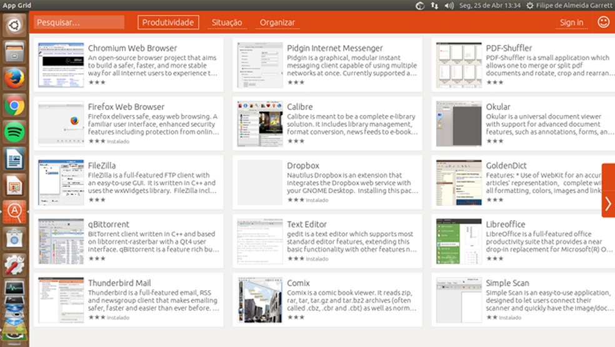Image resolution: width=615 pixels, height=347 pixels.
Task: Select the GoldenDict app title
Action: [506, 166]
